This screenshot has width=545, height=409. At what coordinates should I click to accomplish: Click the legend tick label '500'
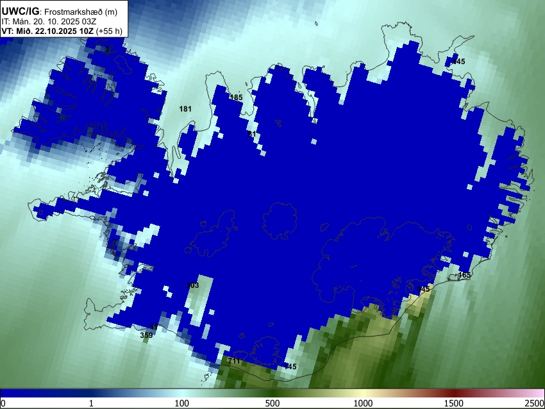272,403
